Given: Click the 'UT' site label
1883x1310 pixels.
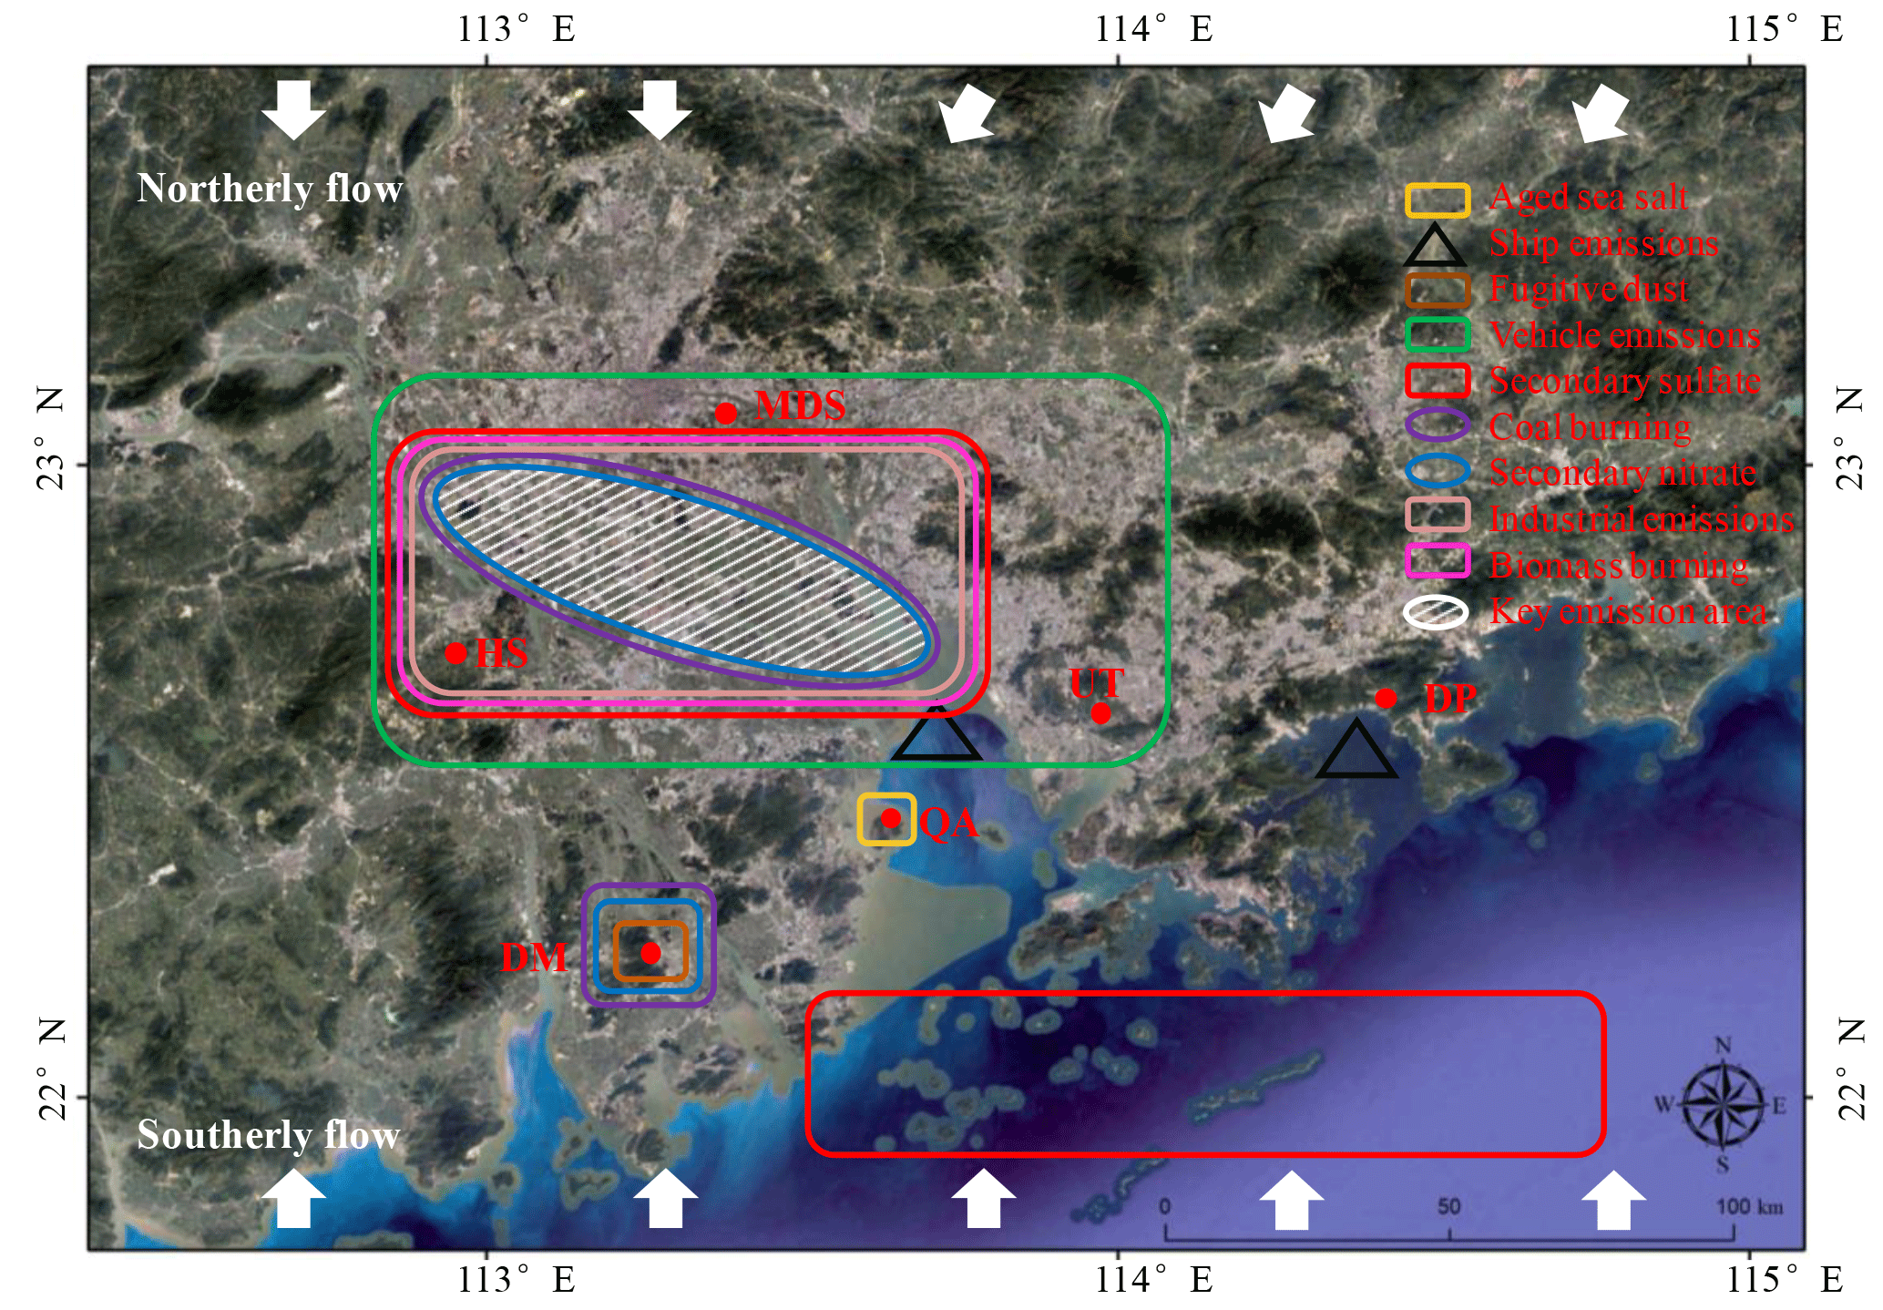Looking at the screenshot, I should click(x=1097, y=682).
